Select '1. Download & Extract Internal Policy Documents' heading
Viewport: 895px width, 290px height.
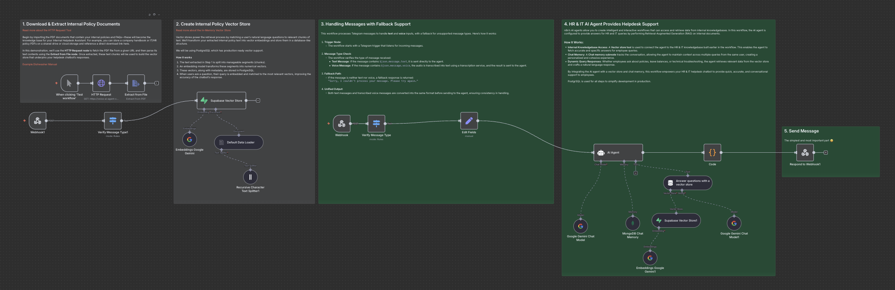71,24
